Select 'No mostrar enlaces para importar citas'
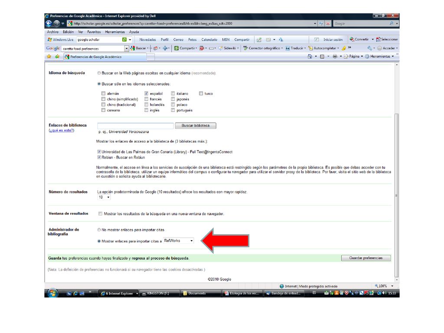This screenshot has height=333, width=444. [99, 230]
